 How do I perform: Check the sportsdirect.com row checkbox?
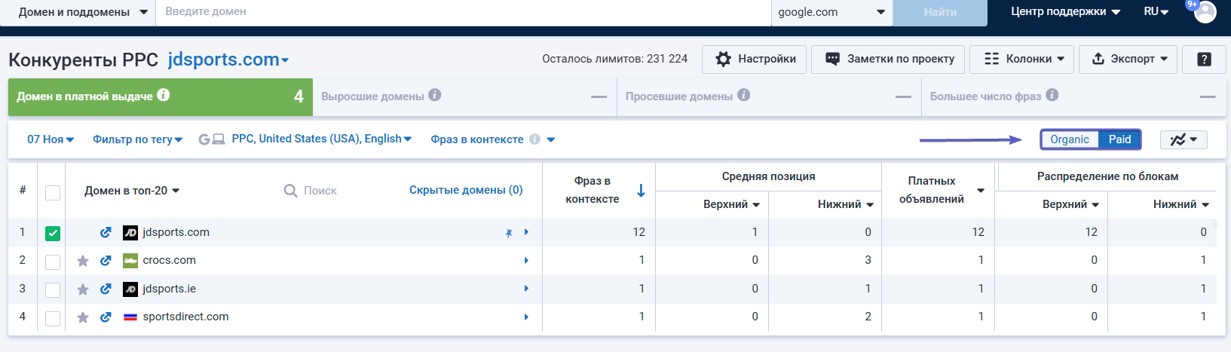tap(53, 318)
